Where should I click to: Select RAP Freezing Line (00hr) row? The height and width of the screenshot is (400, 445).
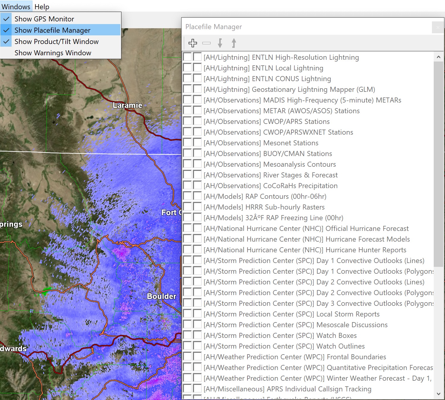click(x=308, y=218)
